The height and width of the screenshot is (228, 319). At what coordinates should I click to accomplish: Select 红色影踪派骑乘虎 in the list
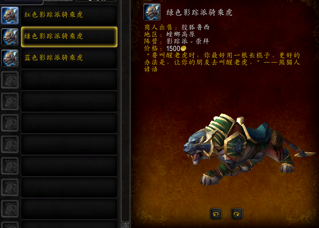pos(69,15)
